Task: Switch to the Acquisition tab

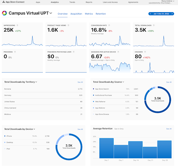Action: [76, 14]
